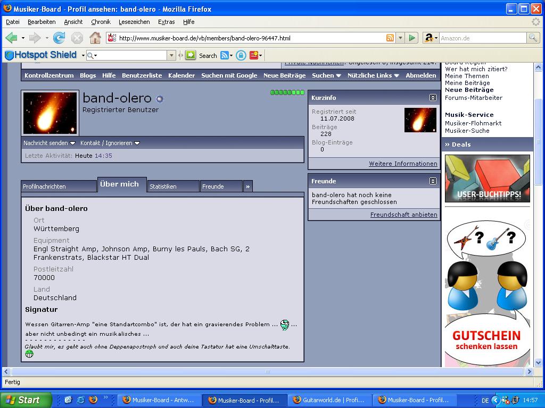Click the Amazon.de search field
Screen dimensions: 545x408
(x=483, y=38)
